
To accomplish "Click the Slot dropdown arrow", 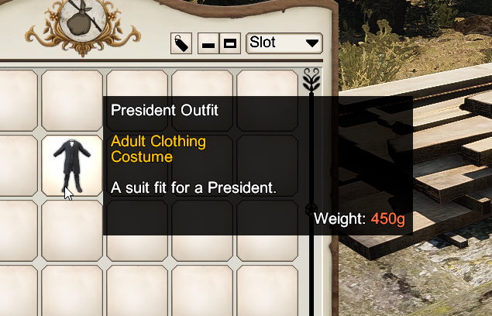I will (x=312, y=43).
